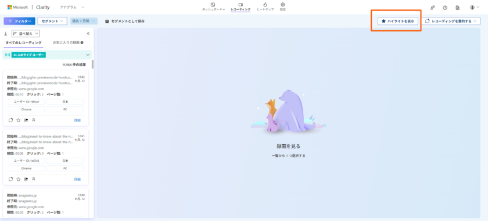The height and width of the screenshot is (221, 488).
Task: Click the PC tag on the gtm-previewmode card
Action: click(x=65, y=109)
